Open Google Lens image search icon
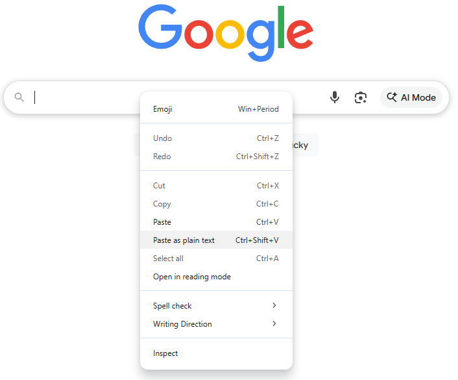 (361, 97)
